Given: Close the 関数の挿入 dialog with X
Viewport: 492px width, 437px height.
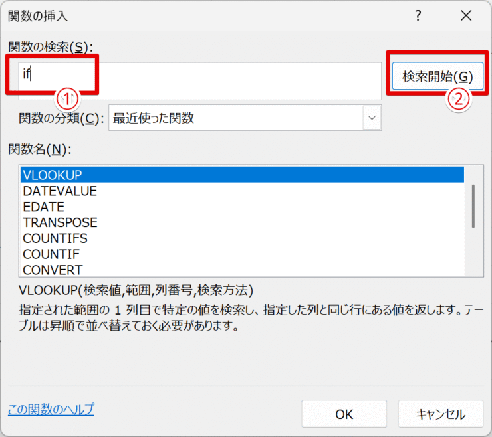Looking at the screenshot, I should 466,15.
